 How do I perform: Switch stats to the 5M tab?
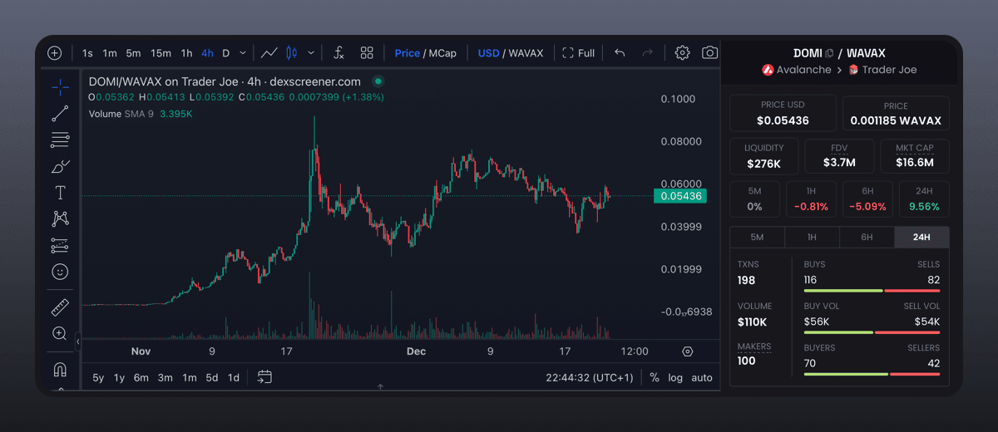[x=757, y=237]
